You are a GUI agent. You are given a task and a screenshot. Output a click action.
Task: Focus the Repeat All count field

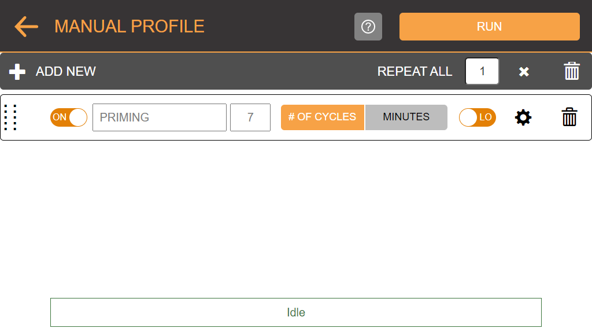tap(482, 71)
